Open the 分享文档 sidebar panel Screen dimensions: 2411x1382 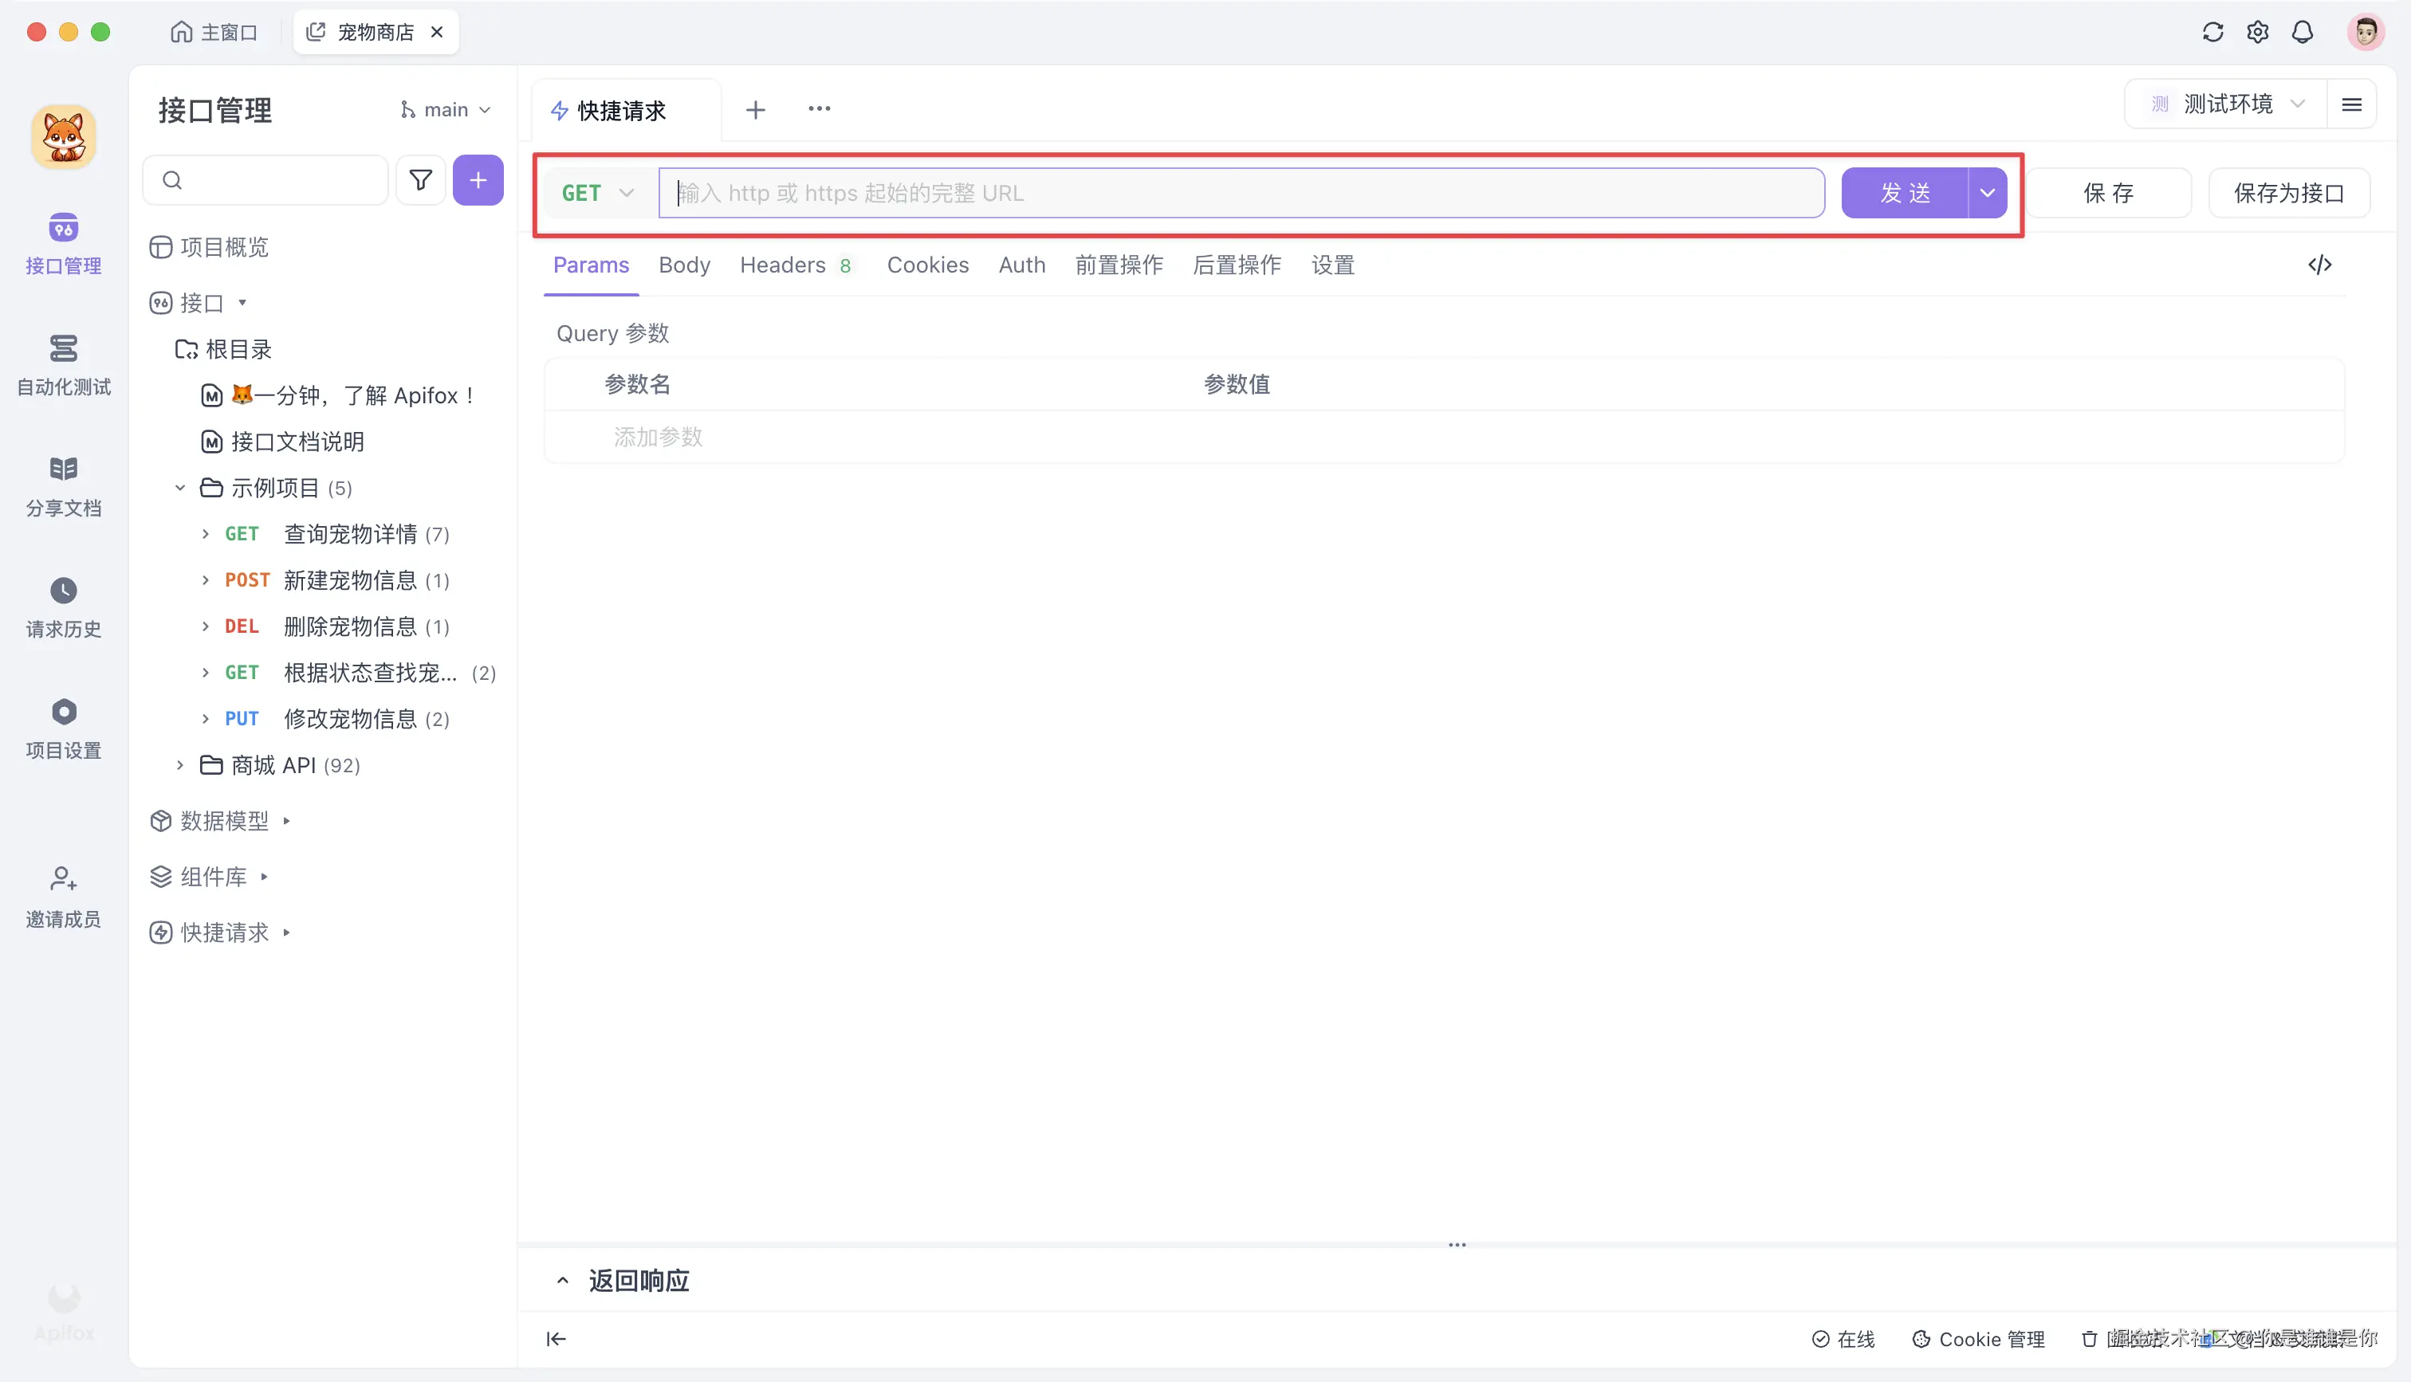pyautogui.click(x=63, y=487)
